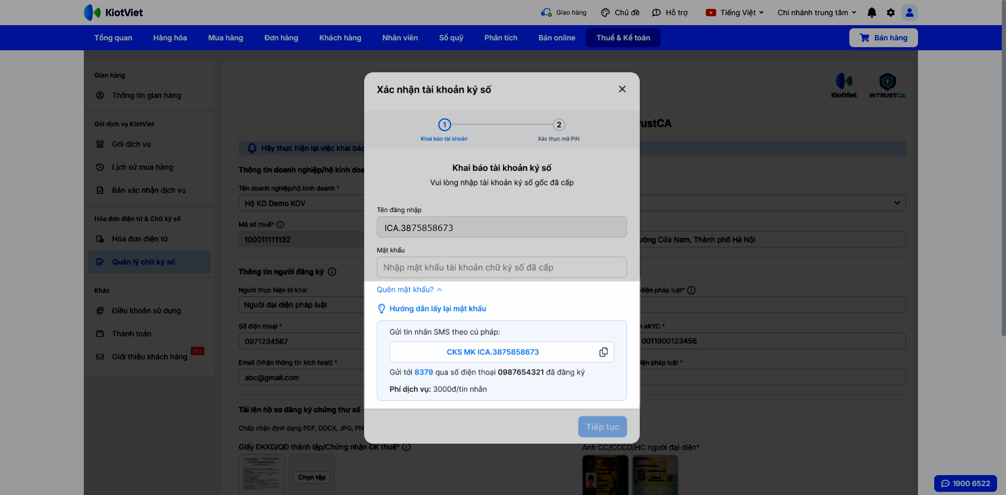Image resolution: width=1006 pixels, height=495 pixels.
Task: Open Bản xác nhận dịch vụ in sidebar
Action: click(x=149, y=190)
